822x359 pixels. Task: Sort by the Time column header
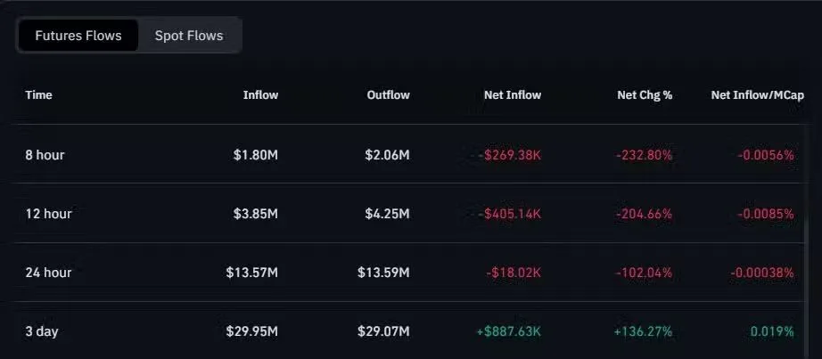point(38,94)
